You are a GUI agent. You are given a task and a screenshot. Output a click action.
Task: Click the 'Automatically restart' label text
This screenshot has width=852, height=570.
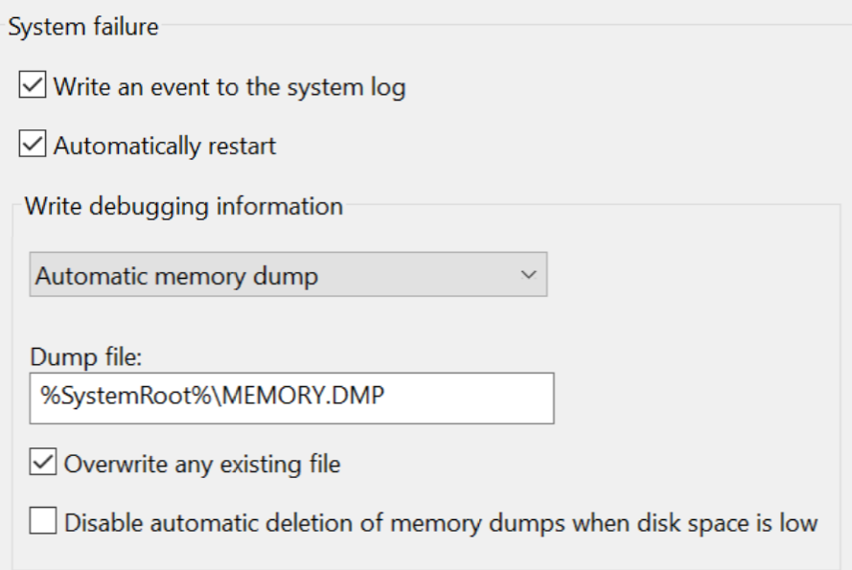(x=165, y=146)
